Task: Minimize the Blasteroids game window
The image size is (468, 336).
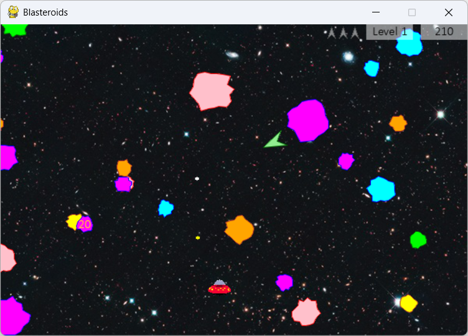Action: 375,12
